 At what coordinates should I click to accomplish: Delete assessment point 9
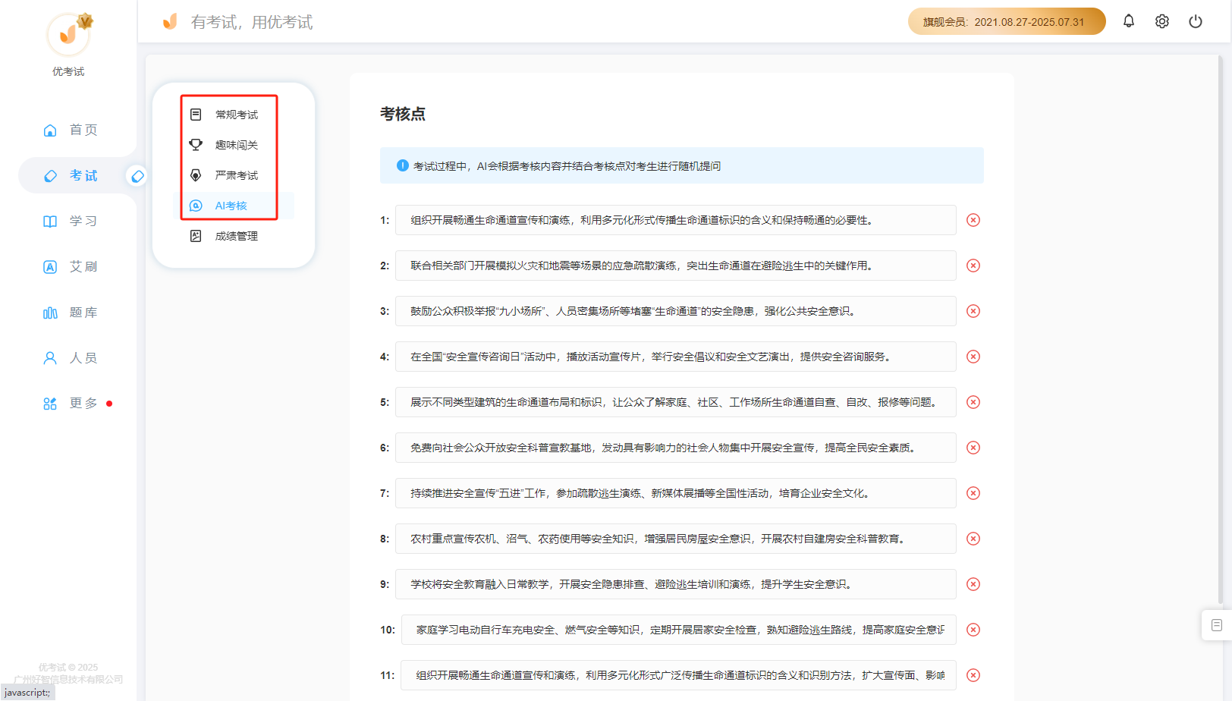973,584
